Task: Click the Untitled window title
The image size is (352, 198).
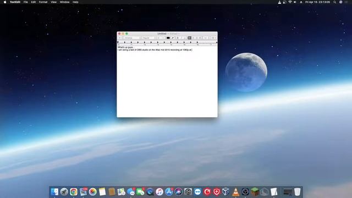Action: (162, 34)
